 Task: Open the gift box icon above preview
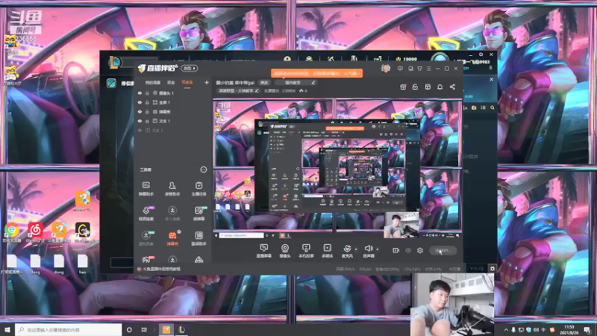point(403,87)
